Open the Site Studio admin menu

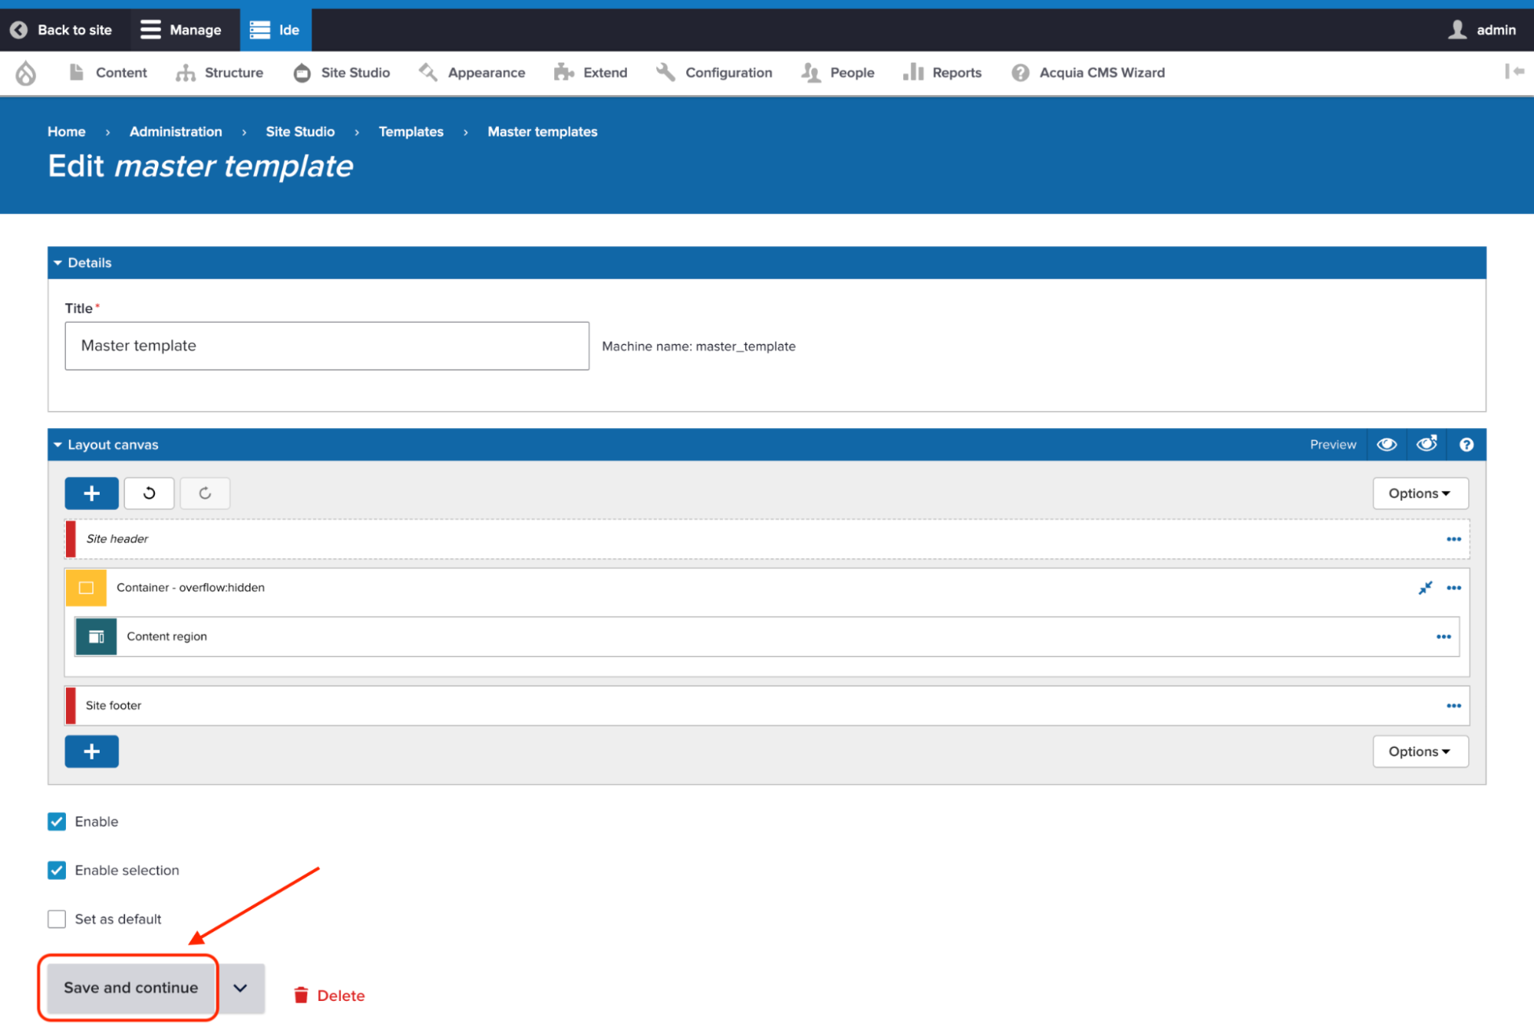click(x=342, y=73)
